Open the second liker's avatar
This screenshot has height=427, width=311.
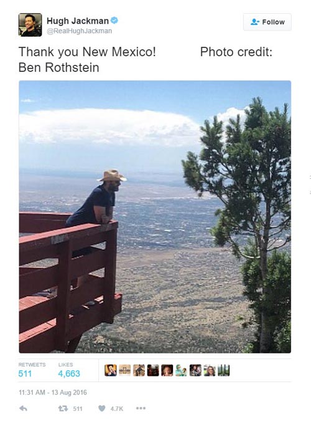pos(124,370)
